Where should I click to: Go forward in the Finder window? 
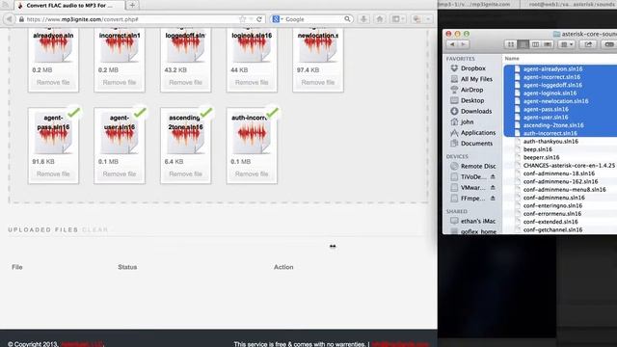(x=463, y=44)
